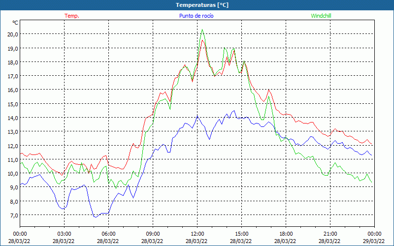Click the '18,0' y-axis value

point(13,62)
